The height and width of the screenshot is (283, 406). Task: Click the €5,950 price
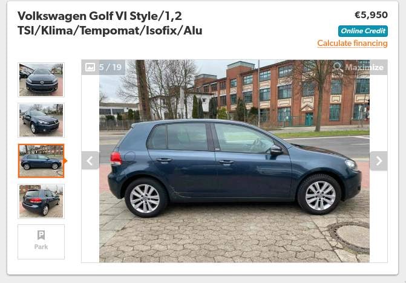click(x=371, y=15)
